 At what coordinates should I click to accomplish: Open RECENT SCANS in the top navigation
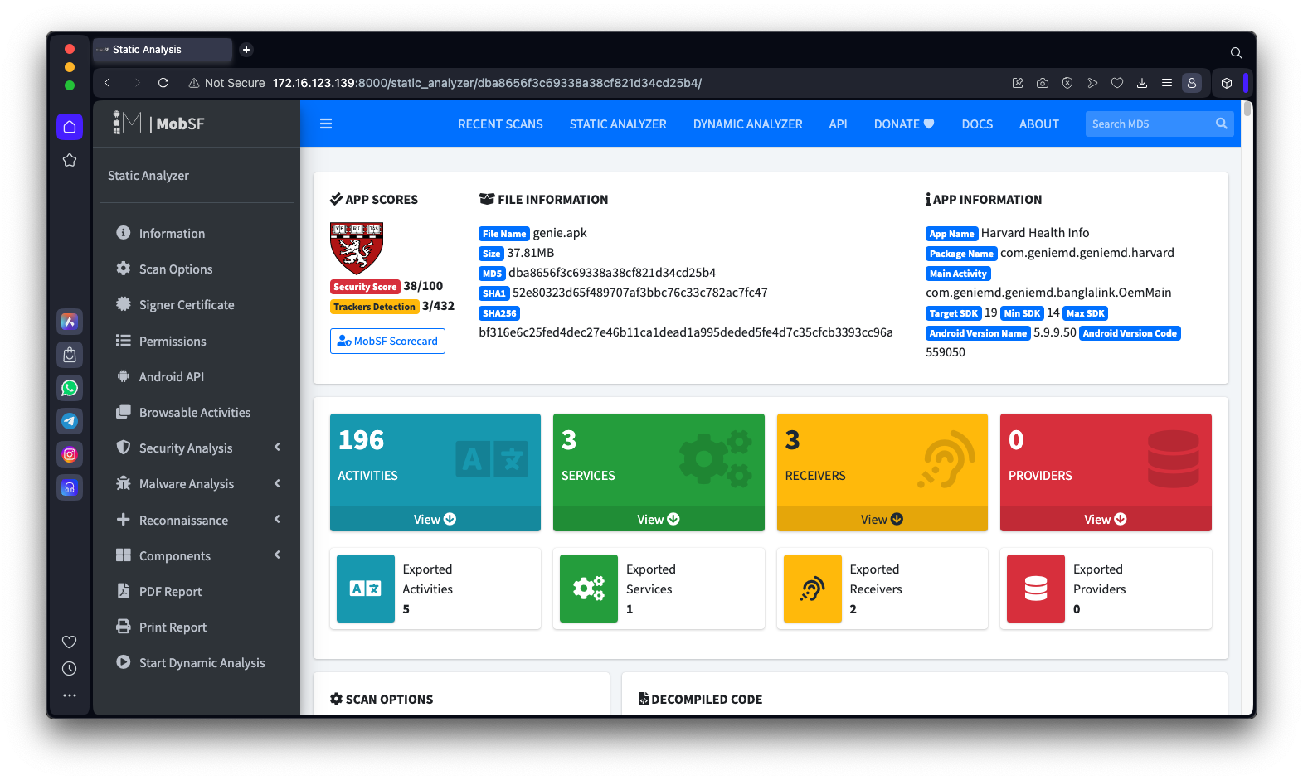pos(500,124)
